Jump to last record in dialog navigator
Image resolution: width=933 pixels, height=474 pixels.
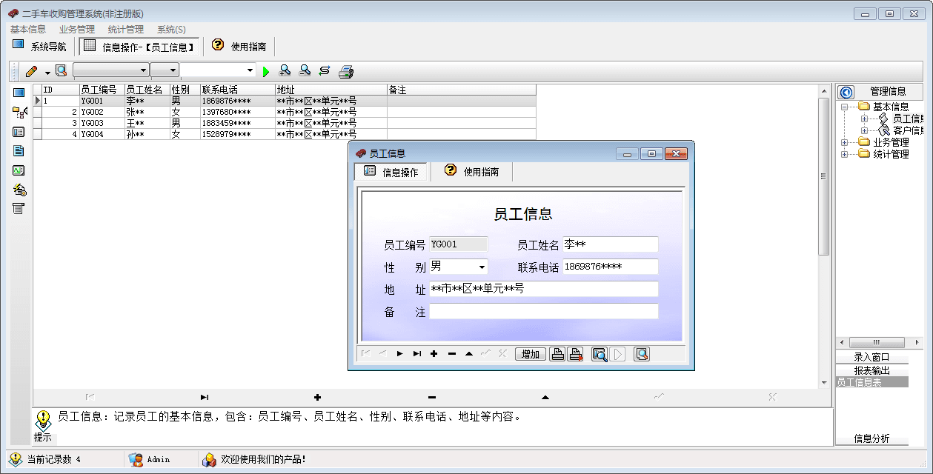416,354
